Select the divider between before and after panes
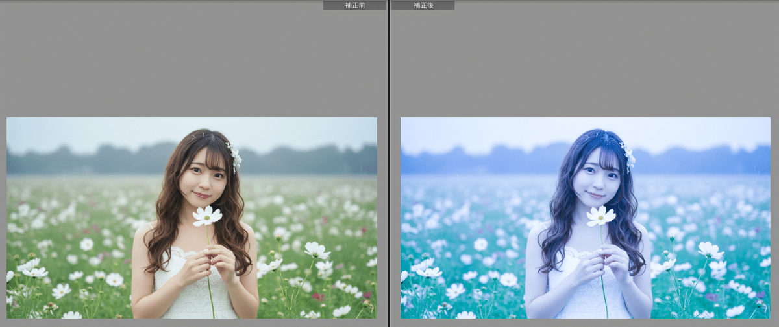The image size is (779, 327). coord(389,162)
